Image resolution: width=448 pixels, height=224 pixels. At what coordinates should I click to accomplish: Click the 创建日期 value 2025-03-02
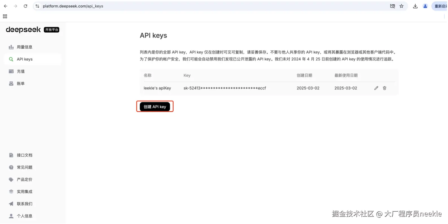click(308, 88)
